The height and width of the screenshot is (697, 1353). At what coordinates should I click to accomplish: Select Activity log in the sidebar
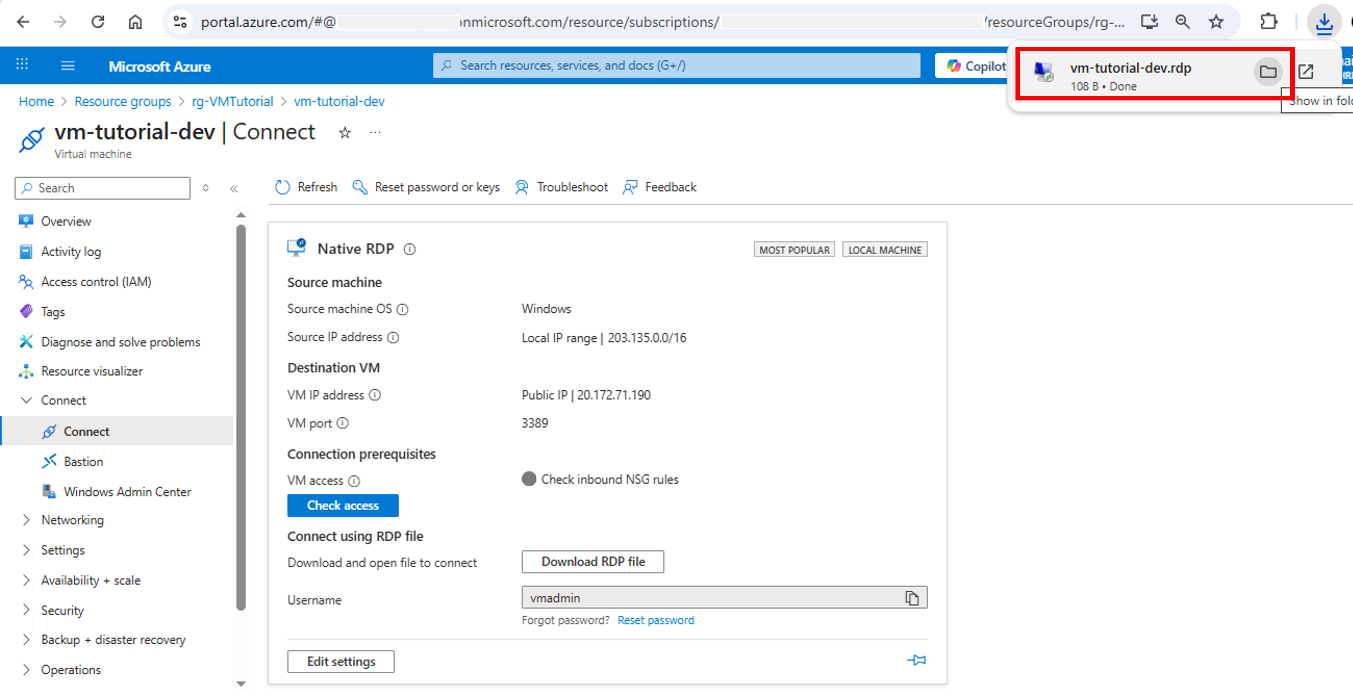click(x=71, y=252)
